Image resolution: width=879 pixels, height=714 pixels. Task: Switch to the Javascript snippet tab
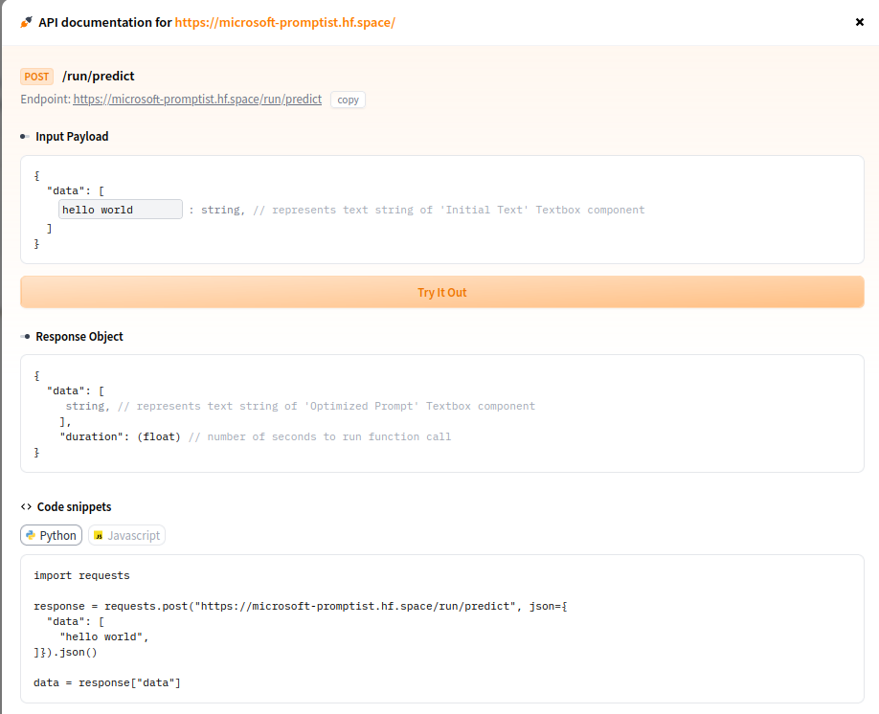tap(126, 536)
